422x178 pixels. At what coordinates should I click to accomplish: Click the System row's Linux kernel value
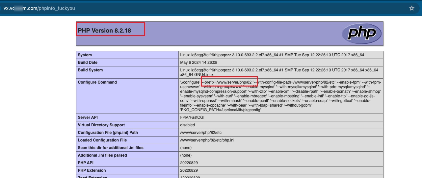pyautogui.click(x=272, y=55)
